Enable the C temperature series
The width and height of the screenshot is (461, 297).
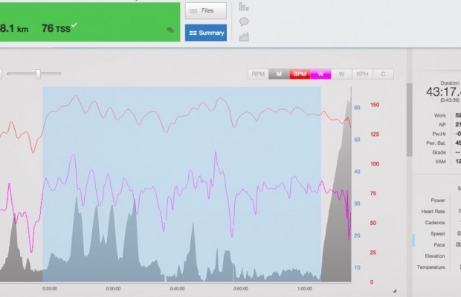coord(383,74)
